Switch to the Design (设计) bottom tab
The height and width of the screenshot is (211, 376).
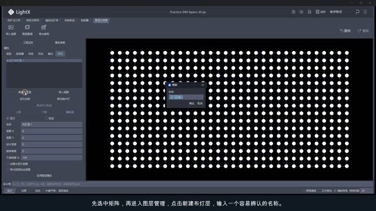click(9, 190)
